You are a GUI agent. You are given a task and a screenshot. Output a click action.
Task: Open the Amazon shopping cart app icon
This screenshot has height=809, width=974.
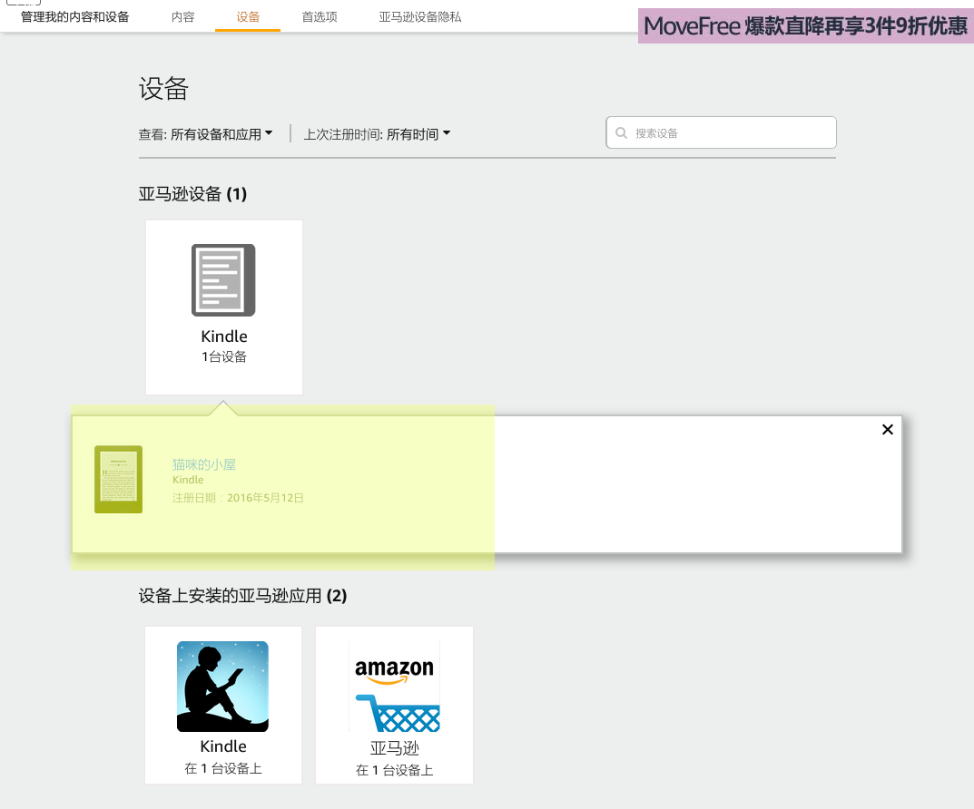[x=394, y=686]
